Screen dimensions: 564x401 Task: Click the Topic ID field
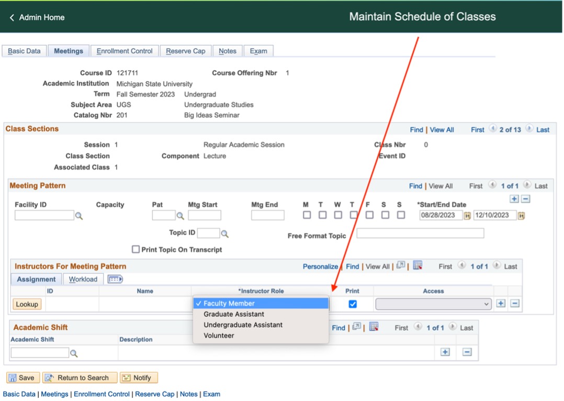coord(209,233)
